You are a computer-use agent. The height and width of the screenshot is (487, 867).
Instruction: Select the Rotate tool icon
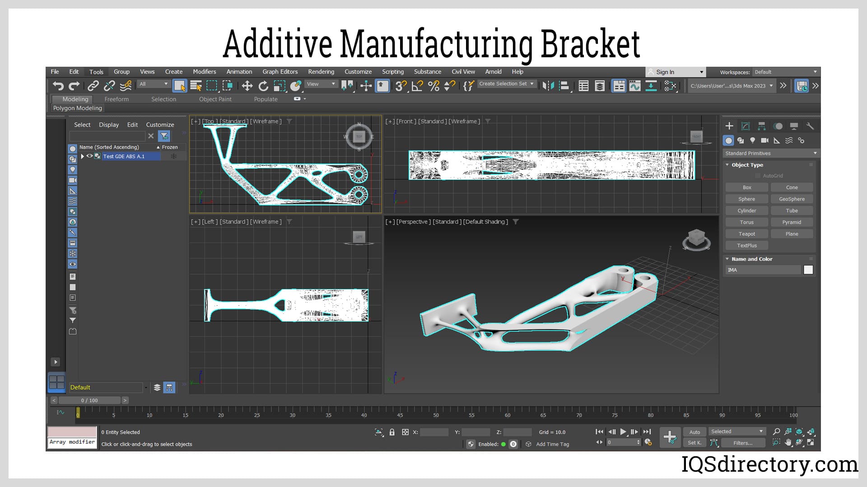[x=263, y=86]
